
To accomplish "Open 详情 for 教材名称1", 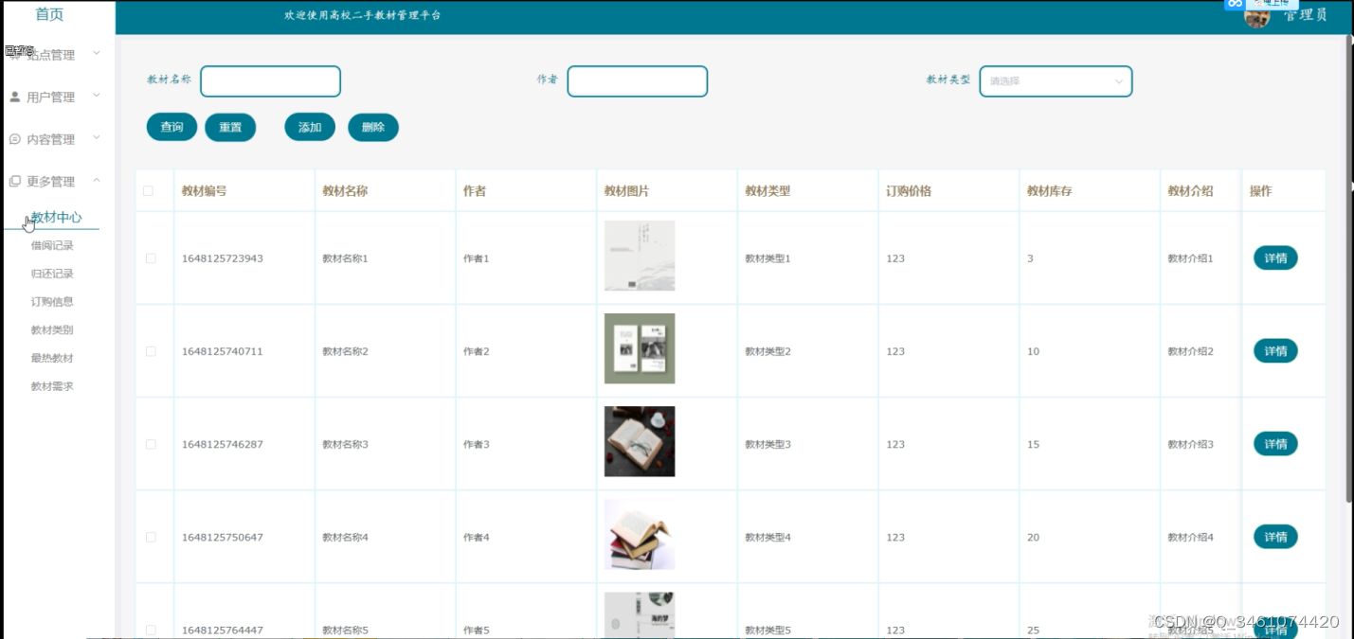I will point(1275,257).
